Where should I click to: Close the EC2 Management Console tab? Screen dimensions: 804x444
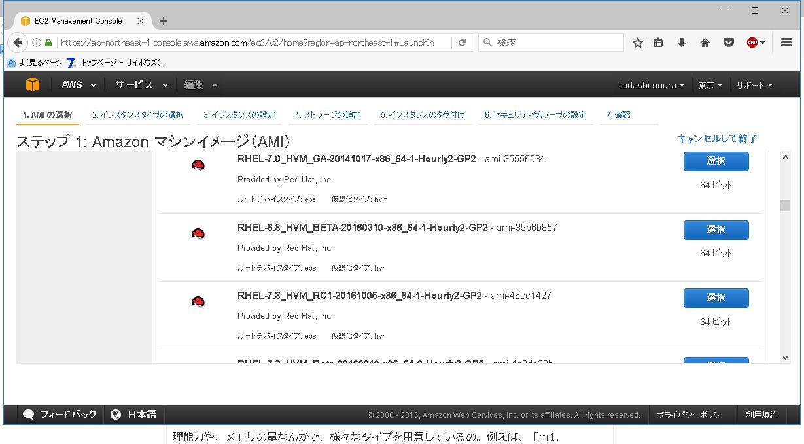pos(141,21)
